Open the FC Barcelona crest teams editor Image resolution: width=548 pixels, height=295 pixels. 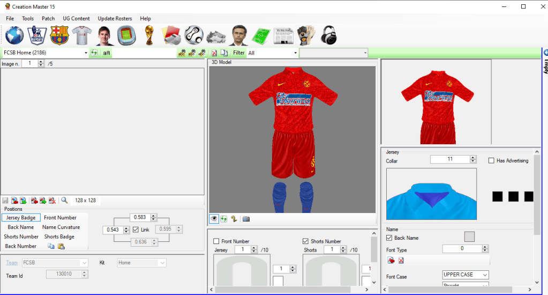59,36
